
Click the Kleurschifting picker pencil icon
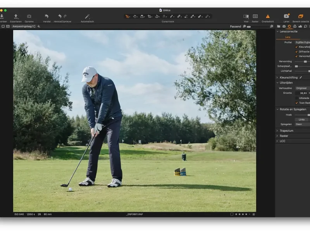click(301, 78)
